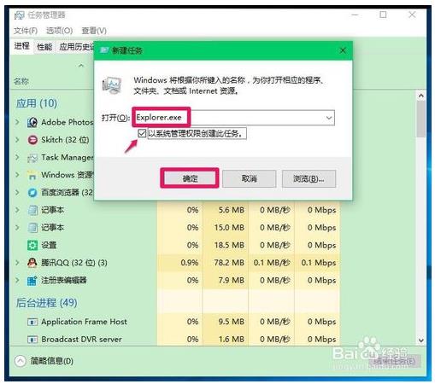Click the Adobe Photoshop app icon
435x384 pixels.
point(32,122)
